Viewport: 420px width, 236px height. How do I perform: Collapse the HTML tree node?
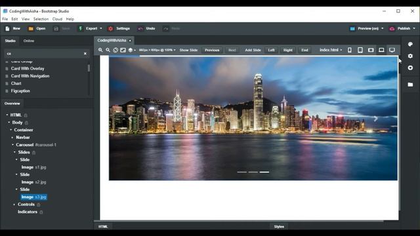coord(7,115)
